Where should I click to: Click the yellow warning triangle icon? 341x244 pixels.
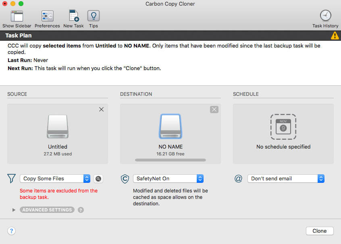coord(335,36)
